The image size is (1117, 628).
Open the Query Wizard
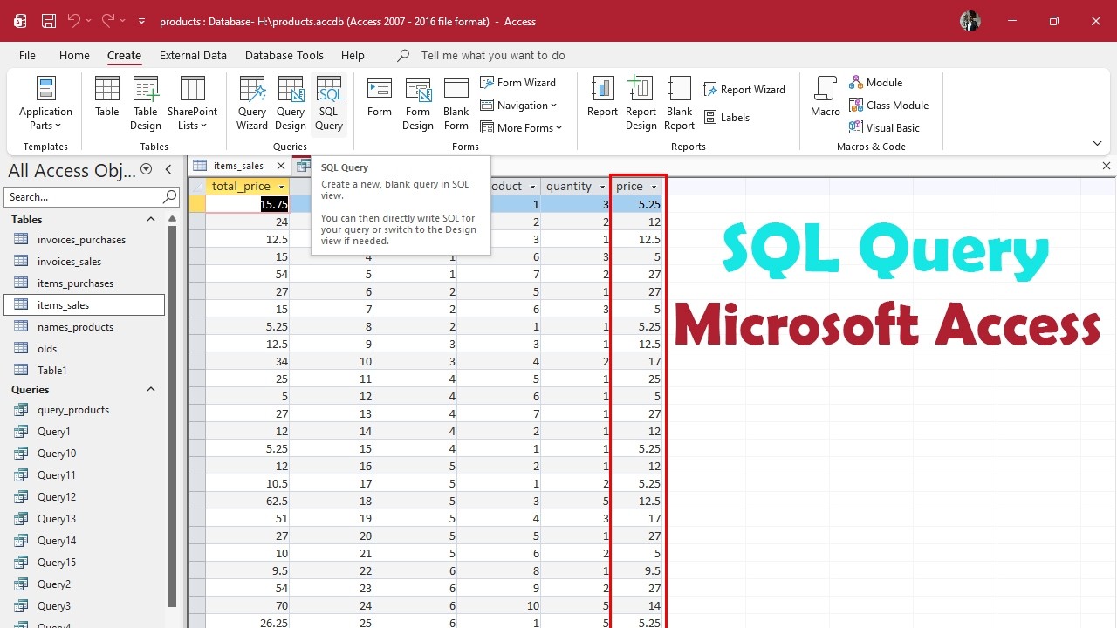pyautogui.click(x=252, y=104)
